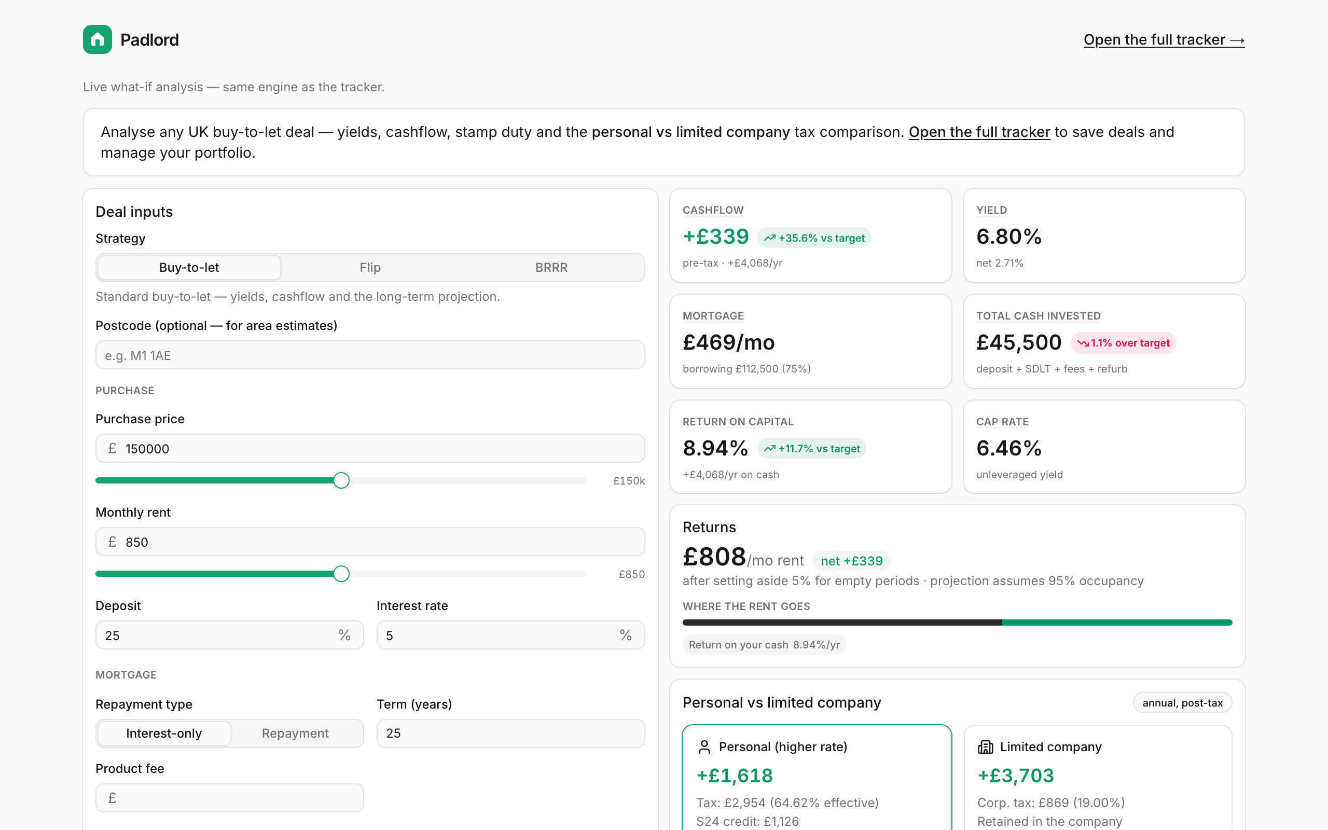Click the +£3,703 limited company figure

tap(1016, 776)
